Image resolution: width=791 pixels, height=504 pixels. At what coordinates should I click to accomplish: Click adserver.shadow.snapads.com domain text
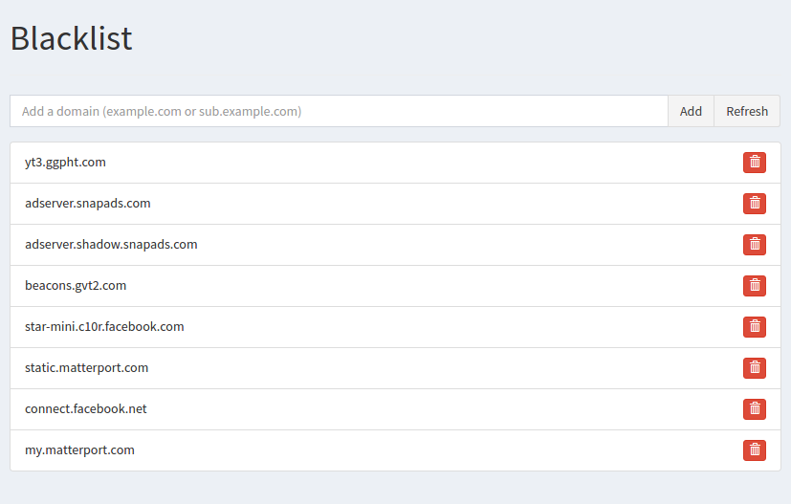click(111, 245)
